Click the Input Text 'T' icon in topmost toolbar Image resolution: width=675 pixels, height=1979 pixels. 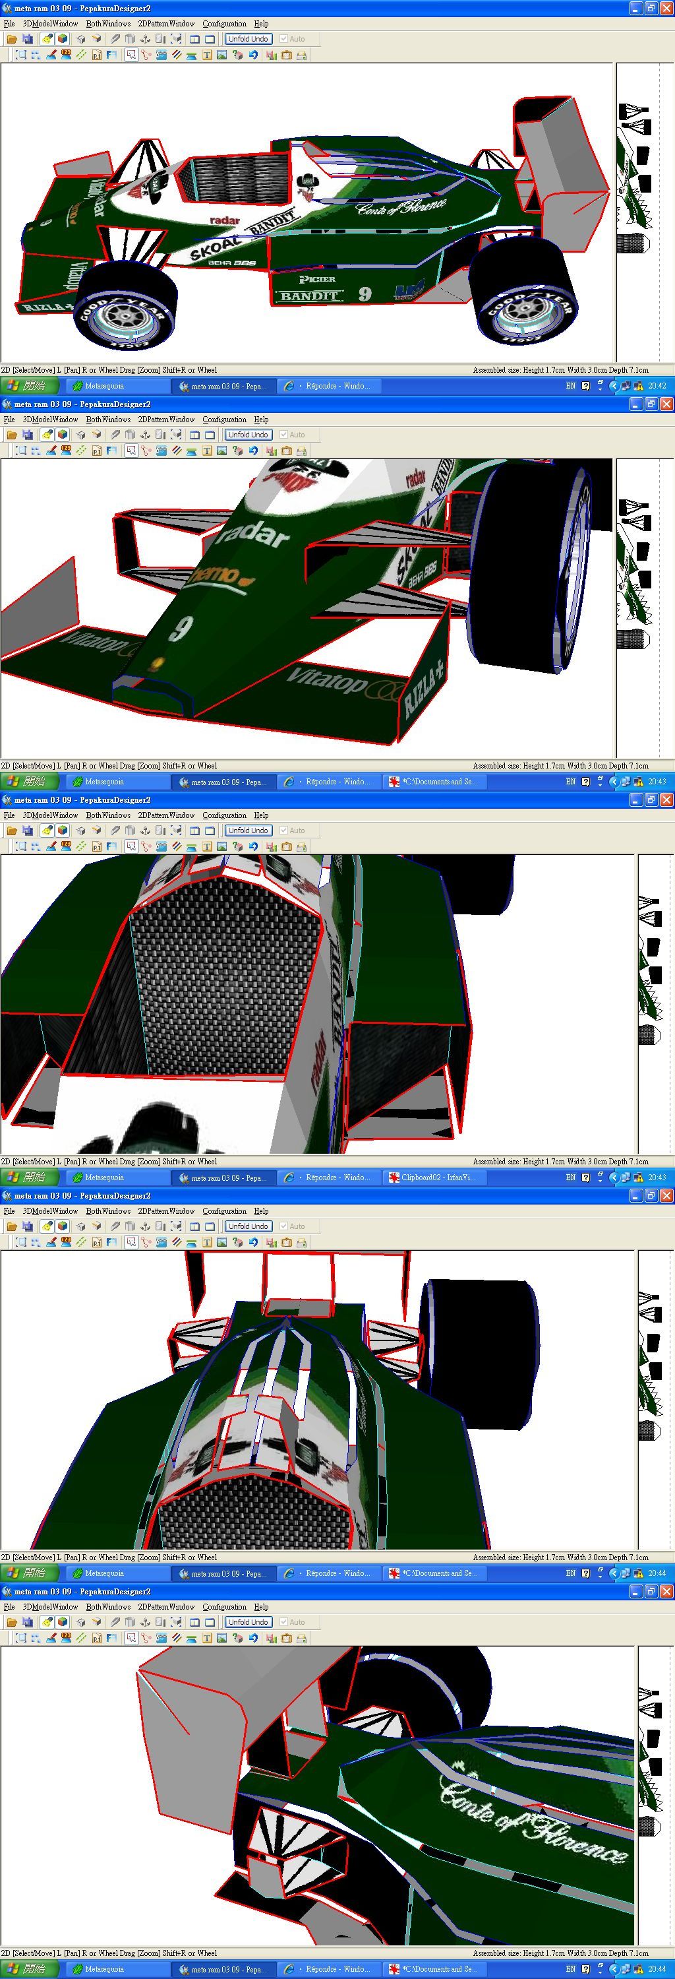pyautogui.click(x=206, y=55)
